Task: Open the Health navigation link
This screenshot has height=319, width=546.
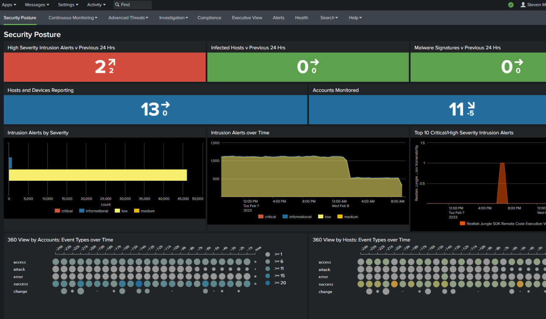Action: [301, 18]
